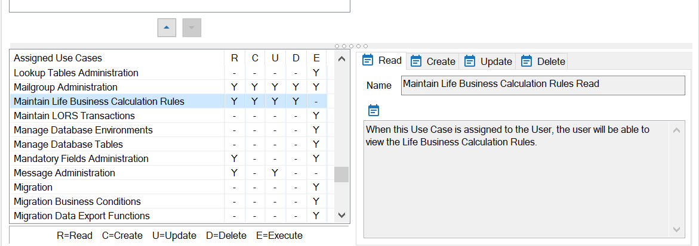Screen dimensions: 699x246
Task: Click the description icon below Name field
Action: [374, 110]
